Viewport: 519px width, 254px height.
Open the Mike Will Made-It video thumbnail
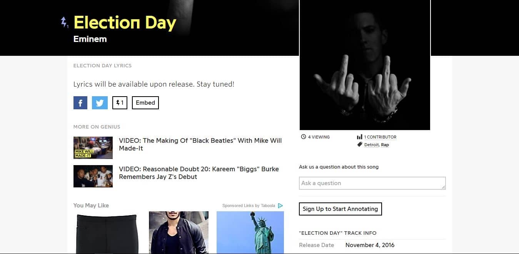[x=93, y=148]
